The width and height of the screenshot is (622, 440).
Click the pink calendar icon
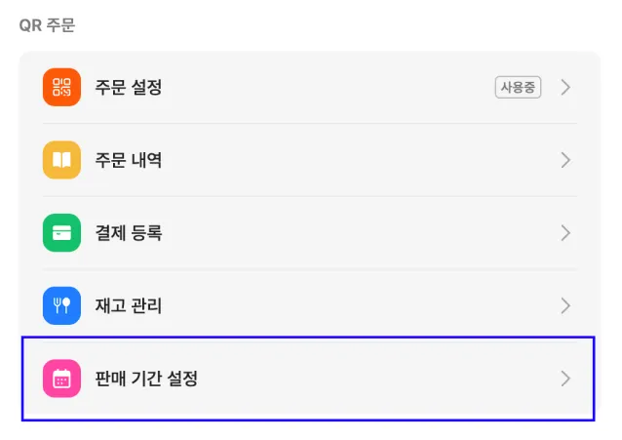61,379
